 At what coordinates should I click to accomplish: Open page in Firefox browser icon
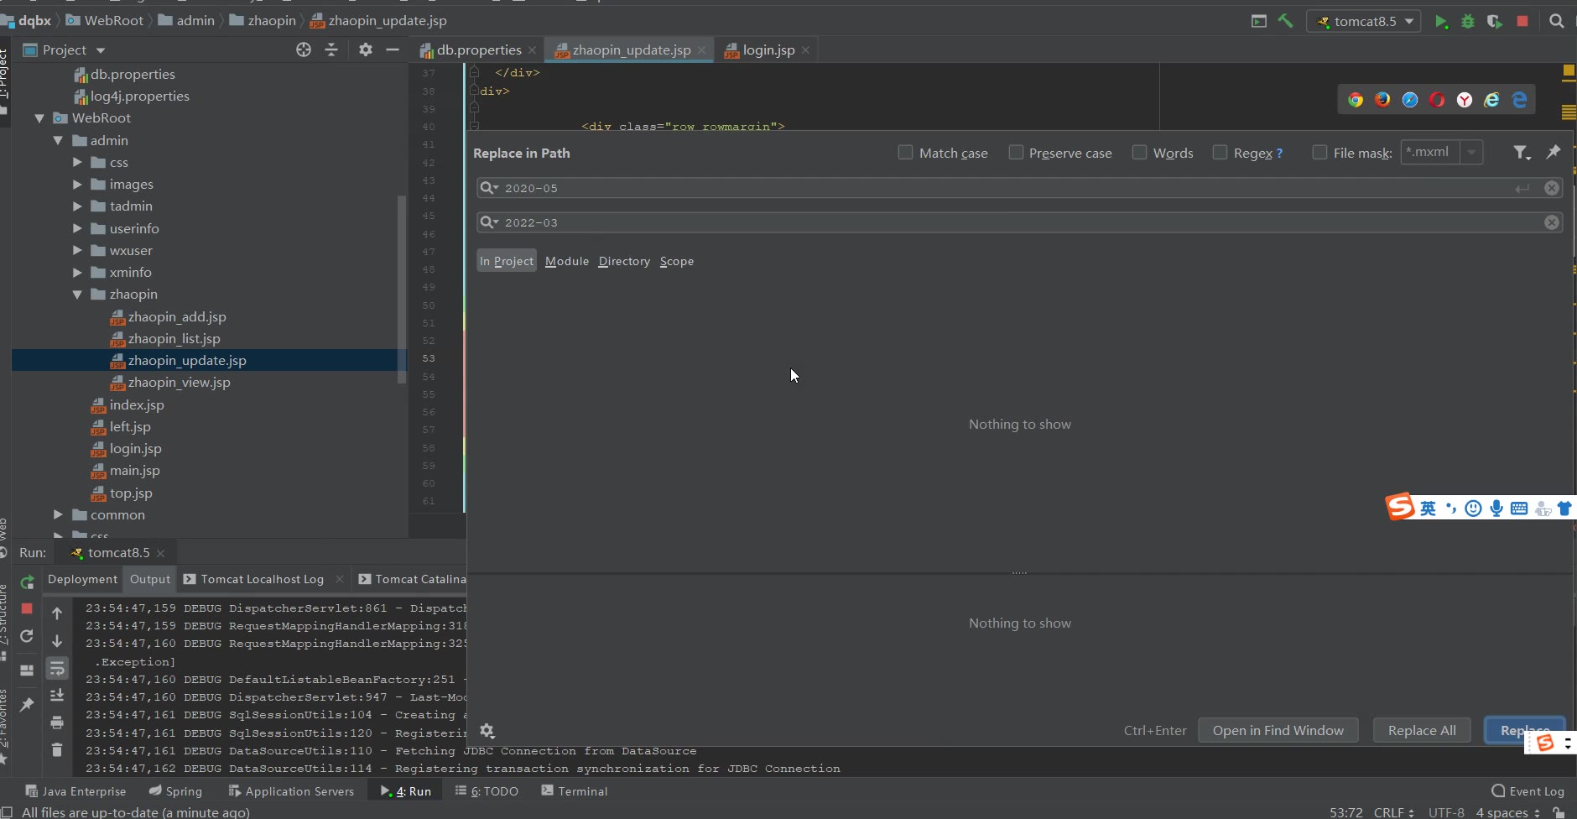tap(1382, 100)
